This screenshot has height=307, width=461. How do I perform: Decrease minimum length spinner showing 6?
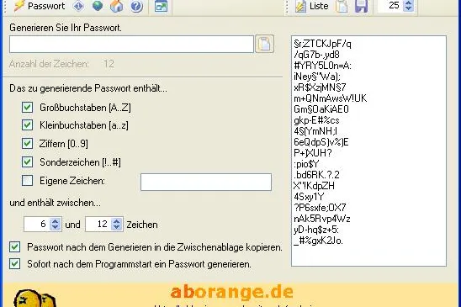click(55, 227)
